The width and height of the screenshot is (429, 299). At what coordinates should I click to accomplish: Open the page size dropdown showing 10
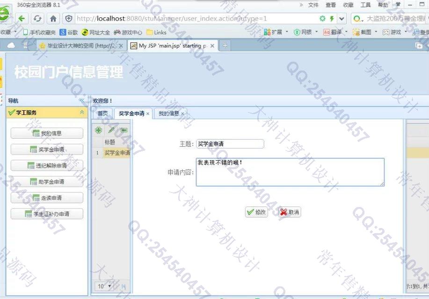pos(105,286)
